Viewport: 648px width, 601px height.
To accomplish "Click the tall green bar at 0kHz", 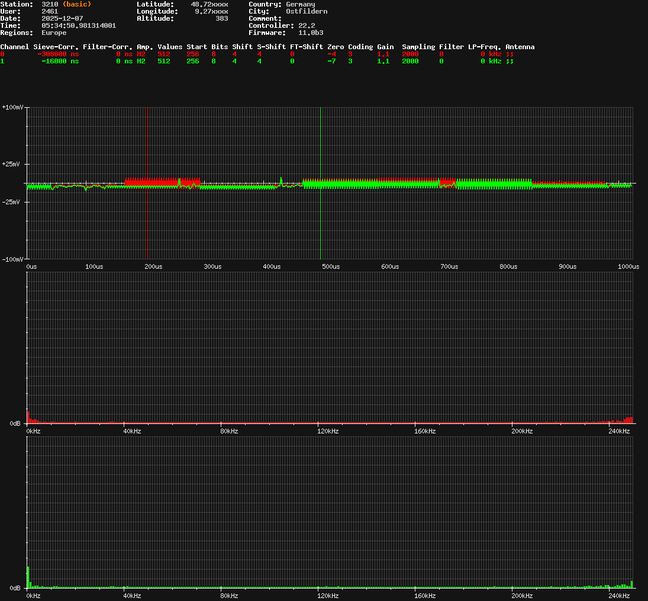I will click(x=27, y=577).
